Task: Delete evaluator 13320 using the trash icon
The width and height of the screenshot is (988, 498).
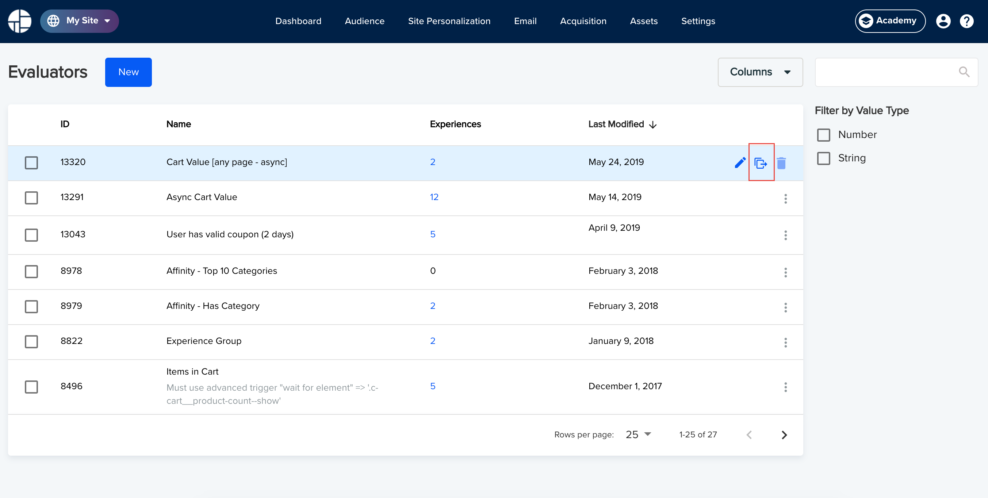Action: pos(781,163)
